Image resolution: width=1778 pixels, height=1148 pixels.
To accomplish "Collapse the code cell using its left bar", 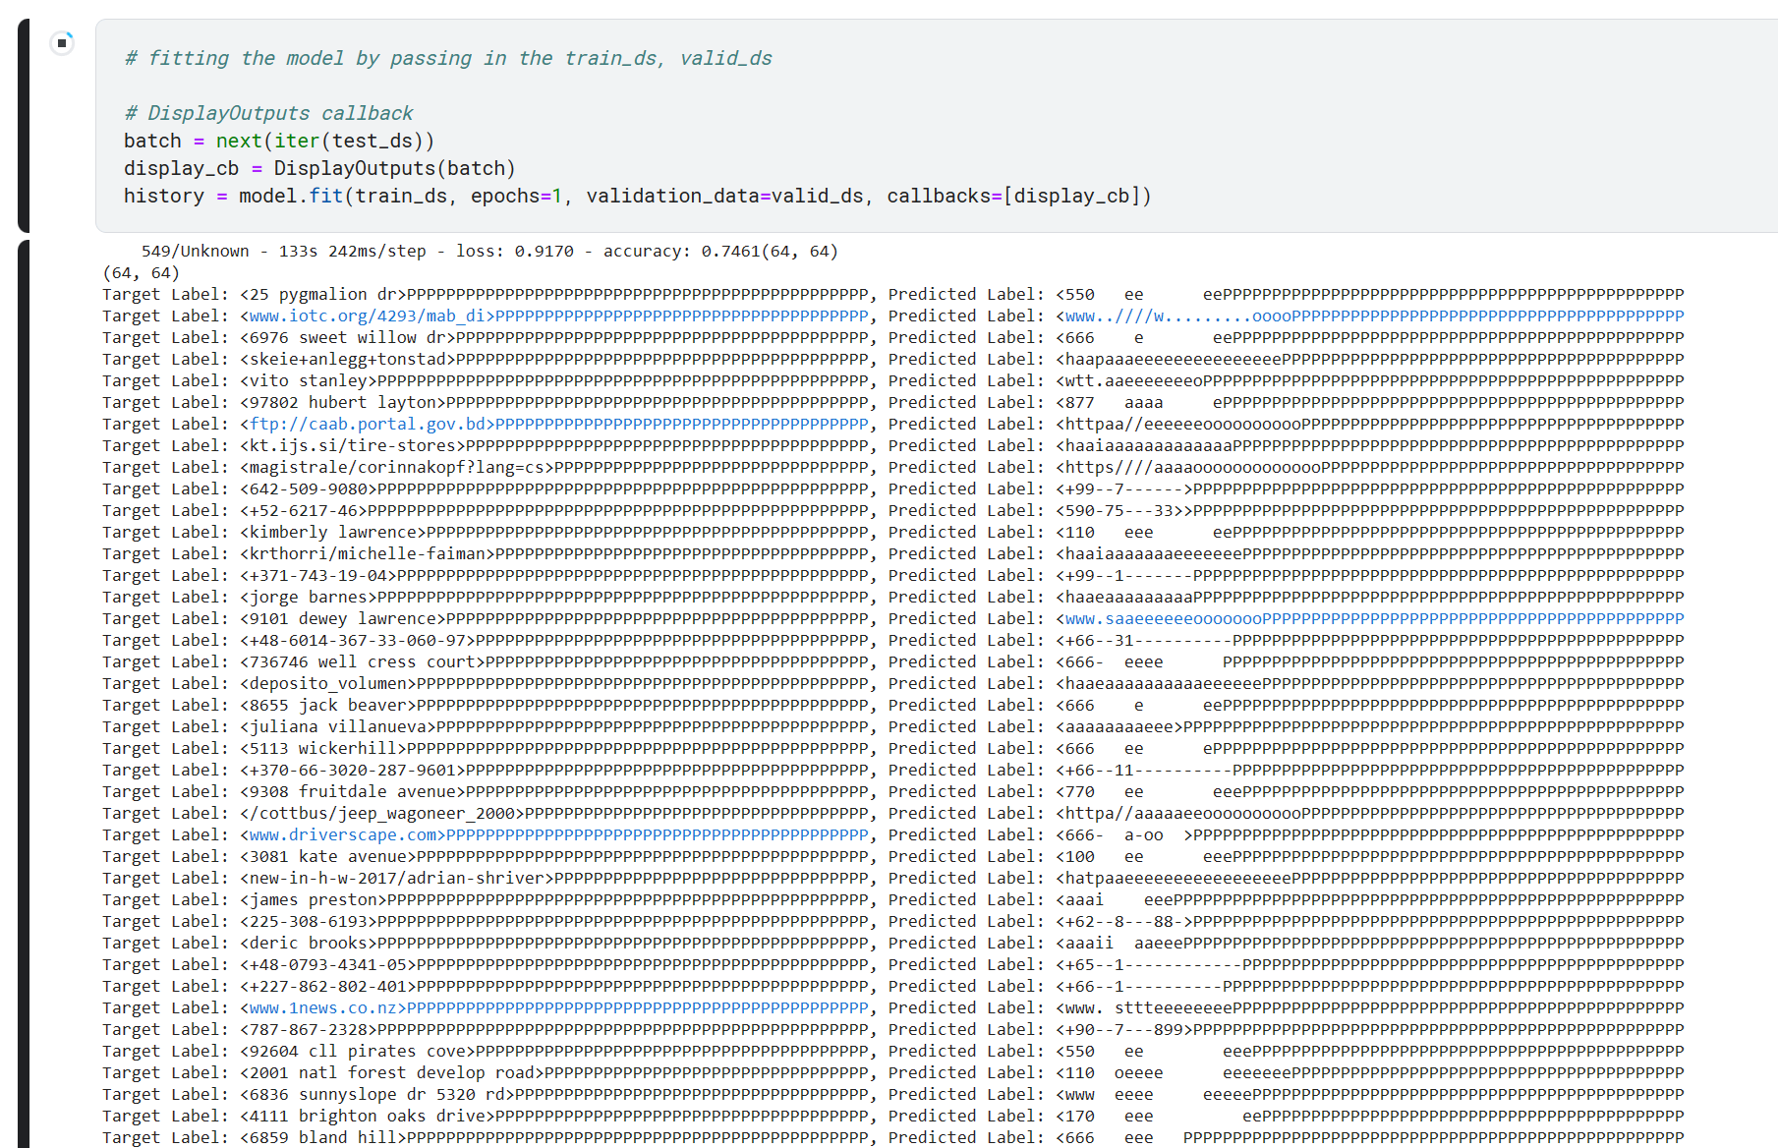I will [x=24, y=125].
